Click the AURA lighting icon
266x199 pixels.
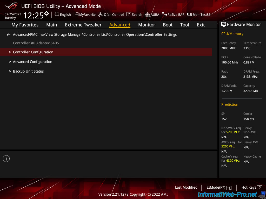coord(148,15)
